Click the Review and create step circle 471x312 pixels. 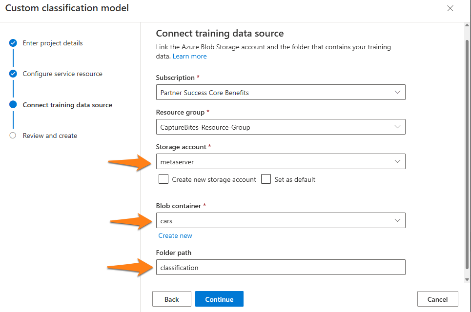coord(13,136)
